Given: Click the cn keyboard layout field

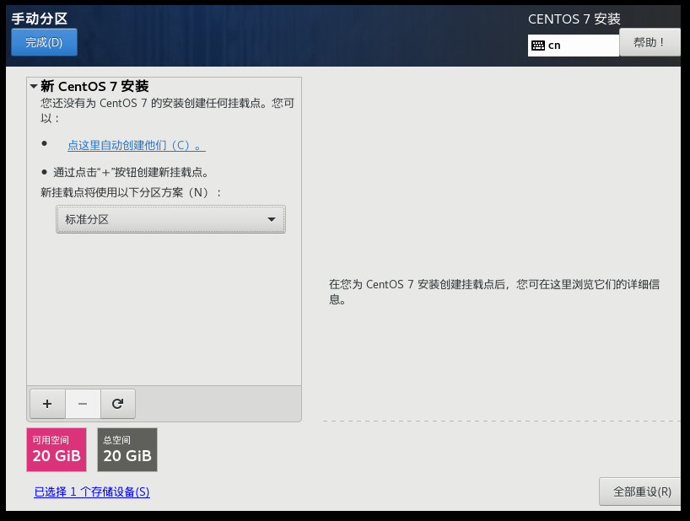Looking at the screenshot, I should tap(574, 46).
